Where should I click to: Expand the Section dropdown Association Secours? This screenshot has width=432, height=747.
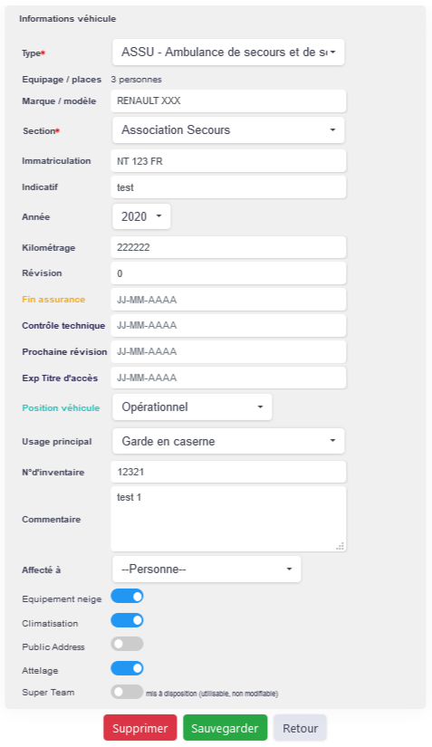(x=228, y=130)
